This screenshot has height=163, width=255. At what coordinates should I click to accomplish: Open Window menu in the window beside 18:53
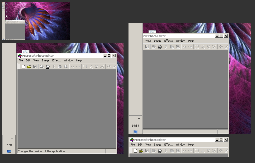[x=180, y=41]
